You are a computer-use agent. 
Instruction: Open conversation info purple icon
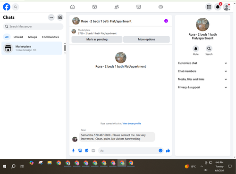click(166, 21)
